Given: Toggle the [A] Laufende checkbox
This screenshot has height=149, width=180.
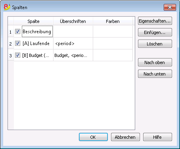Looking at the screenshot, I should [17, 43].
